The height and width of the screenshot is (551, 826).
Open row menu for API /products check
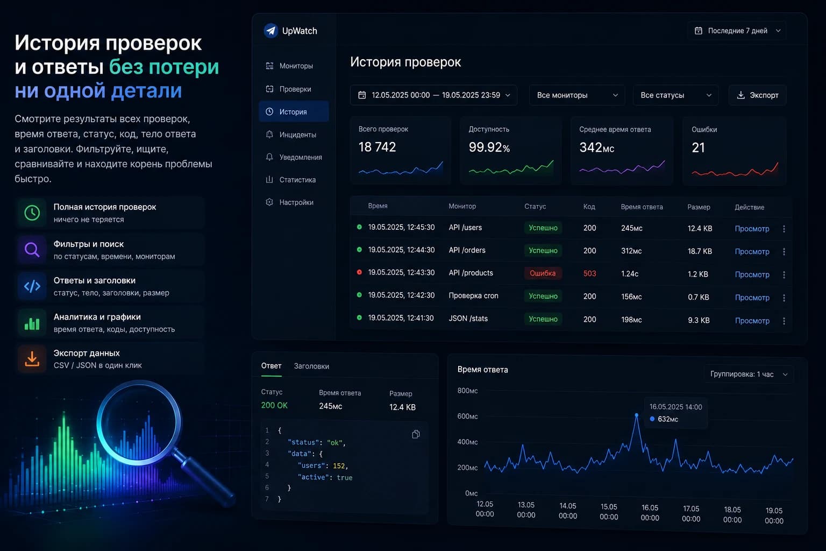pyautogui.click(x=784, y=274)
